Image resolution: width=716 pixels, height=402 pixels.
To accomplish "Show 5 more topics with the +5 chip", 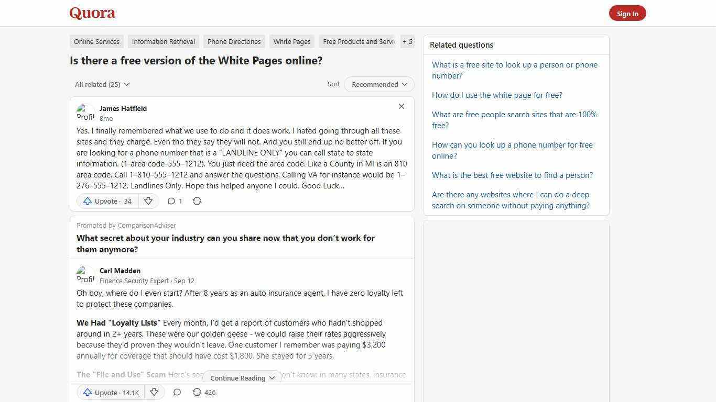I will (x=407, y=41).
